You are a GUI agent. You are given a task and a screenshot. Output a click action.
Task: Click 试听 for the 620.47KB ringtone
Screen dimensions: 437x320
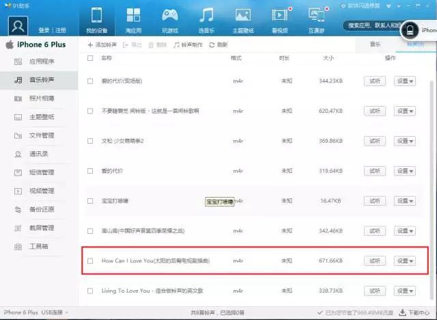[375, 111]
